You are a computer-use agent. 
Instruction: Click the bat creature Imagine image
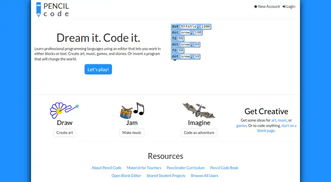[199, 110]
